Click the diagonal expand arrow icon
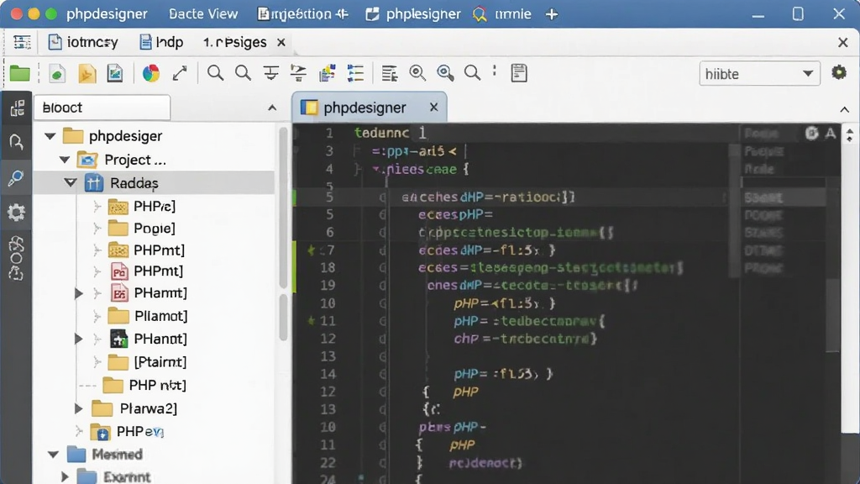The height and width of the screenshot is (484, 860). coord(180,73)
